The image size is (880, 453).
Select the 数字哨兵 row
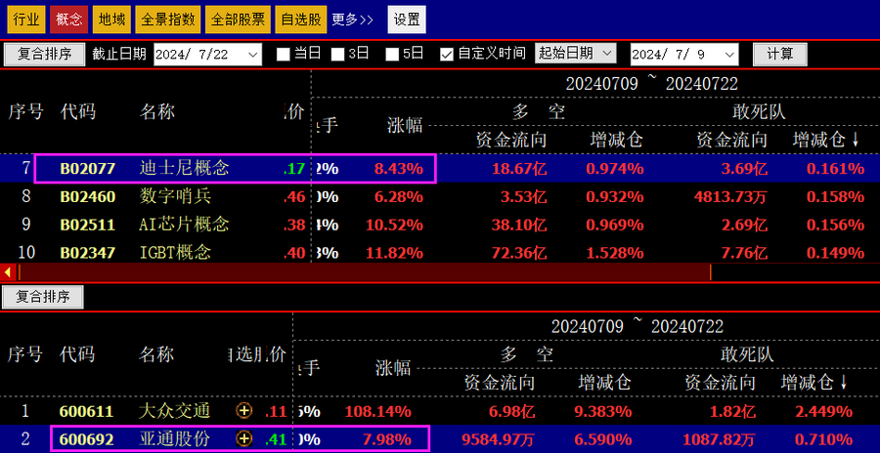(440, 196)
